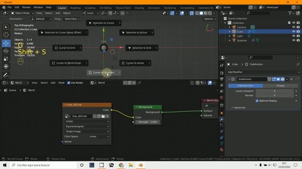Open the File menu
This screenshot has height=169, width=302.
(x=9, y=8)
